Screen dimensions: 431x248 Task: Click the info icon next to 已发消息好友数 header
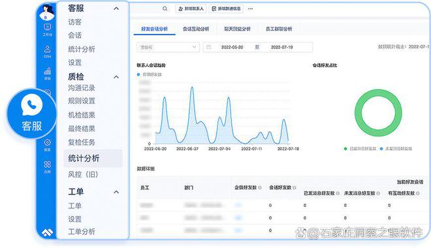(x=338, y=193)
